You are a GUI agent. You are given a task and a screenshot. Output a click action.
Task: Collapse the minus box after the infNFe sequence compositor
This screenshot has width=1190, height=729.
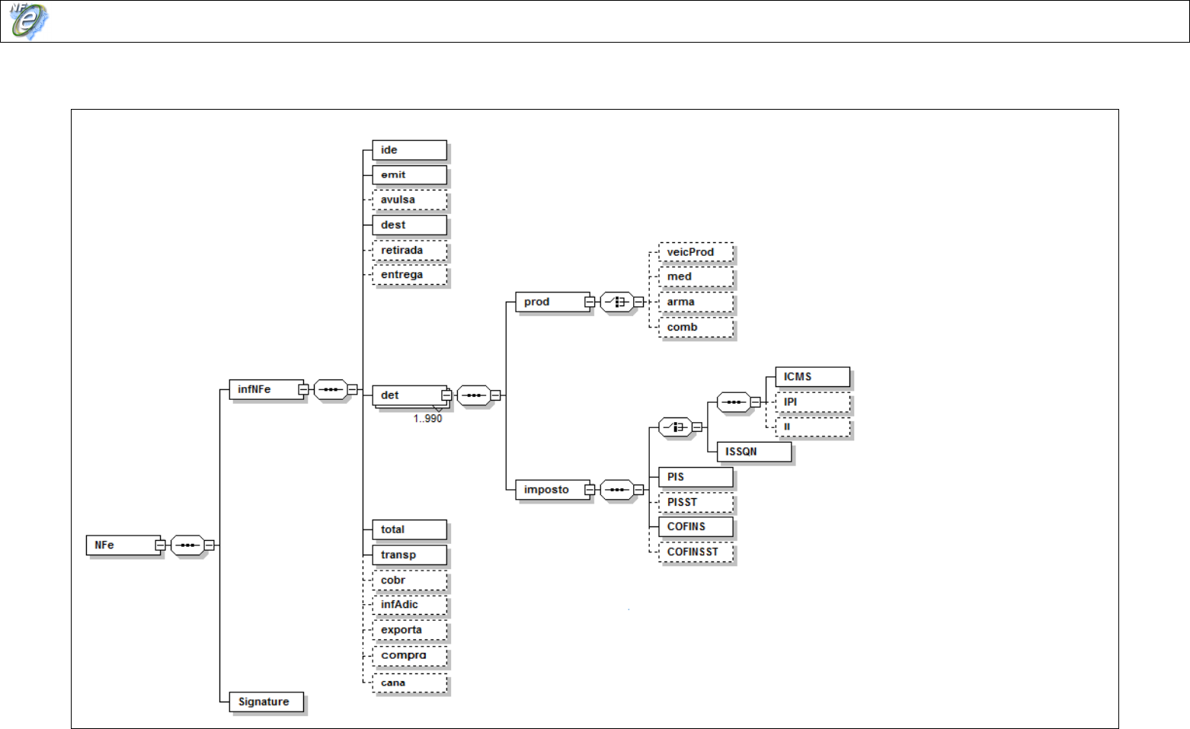pyautogui.click(x=352, y=389)
